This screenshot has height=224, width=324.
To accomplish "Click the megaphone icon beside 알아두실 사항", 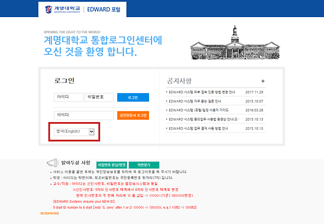I will [x=52, y=163].
